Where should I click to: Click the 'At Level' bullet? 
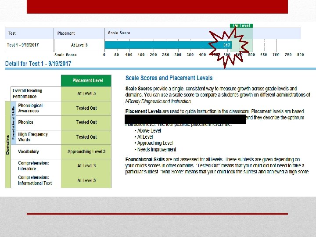point(145,137)
